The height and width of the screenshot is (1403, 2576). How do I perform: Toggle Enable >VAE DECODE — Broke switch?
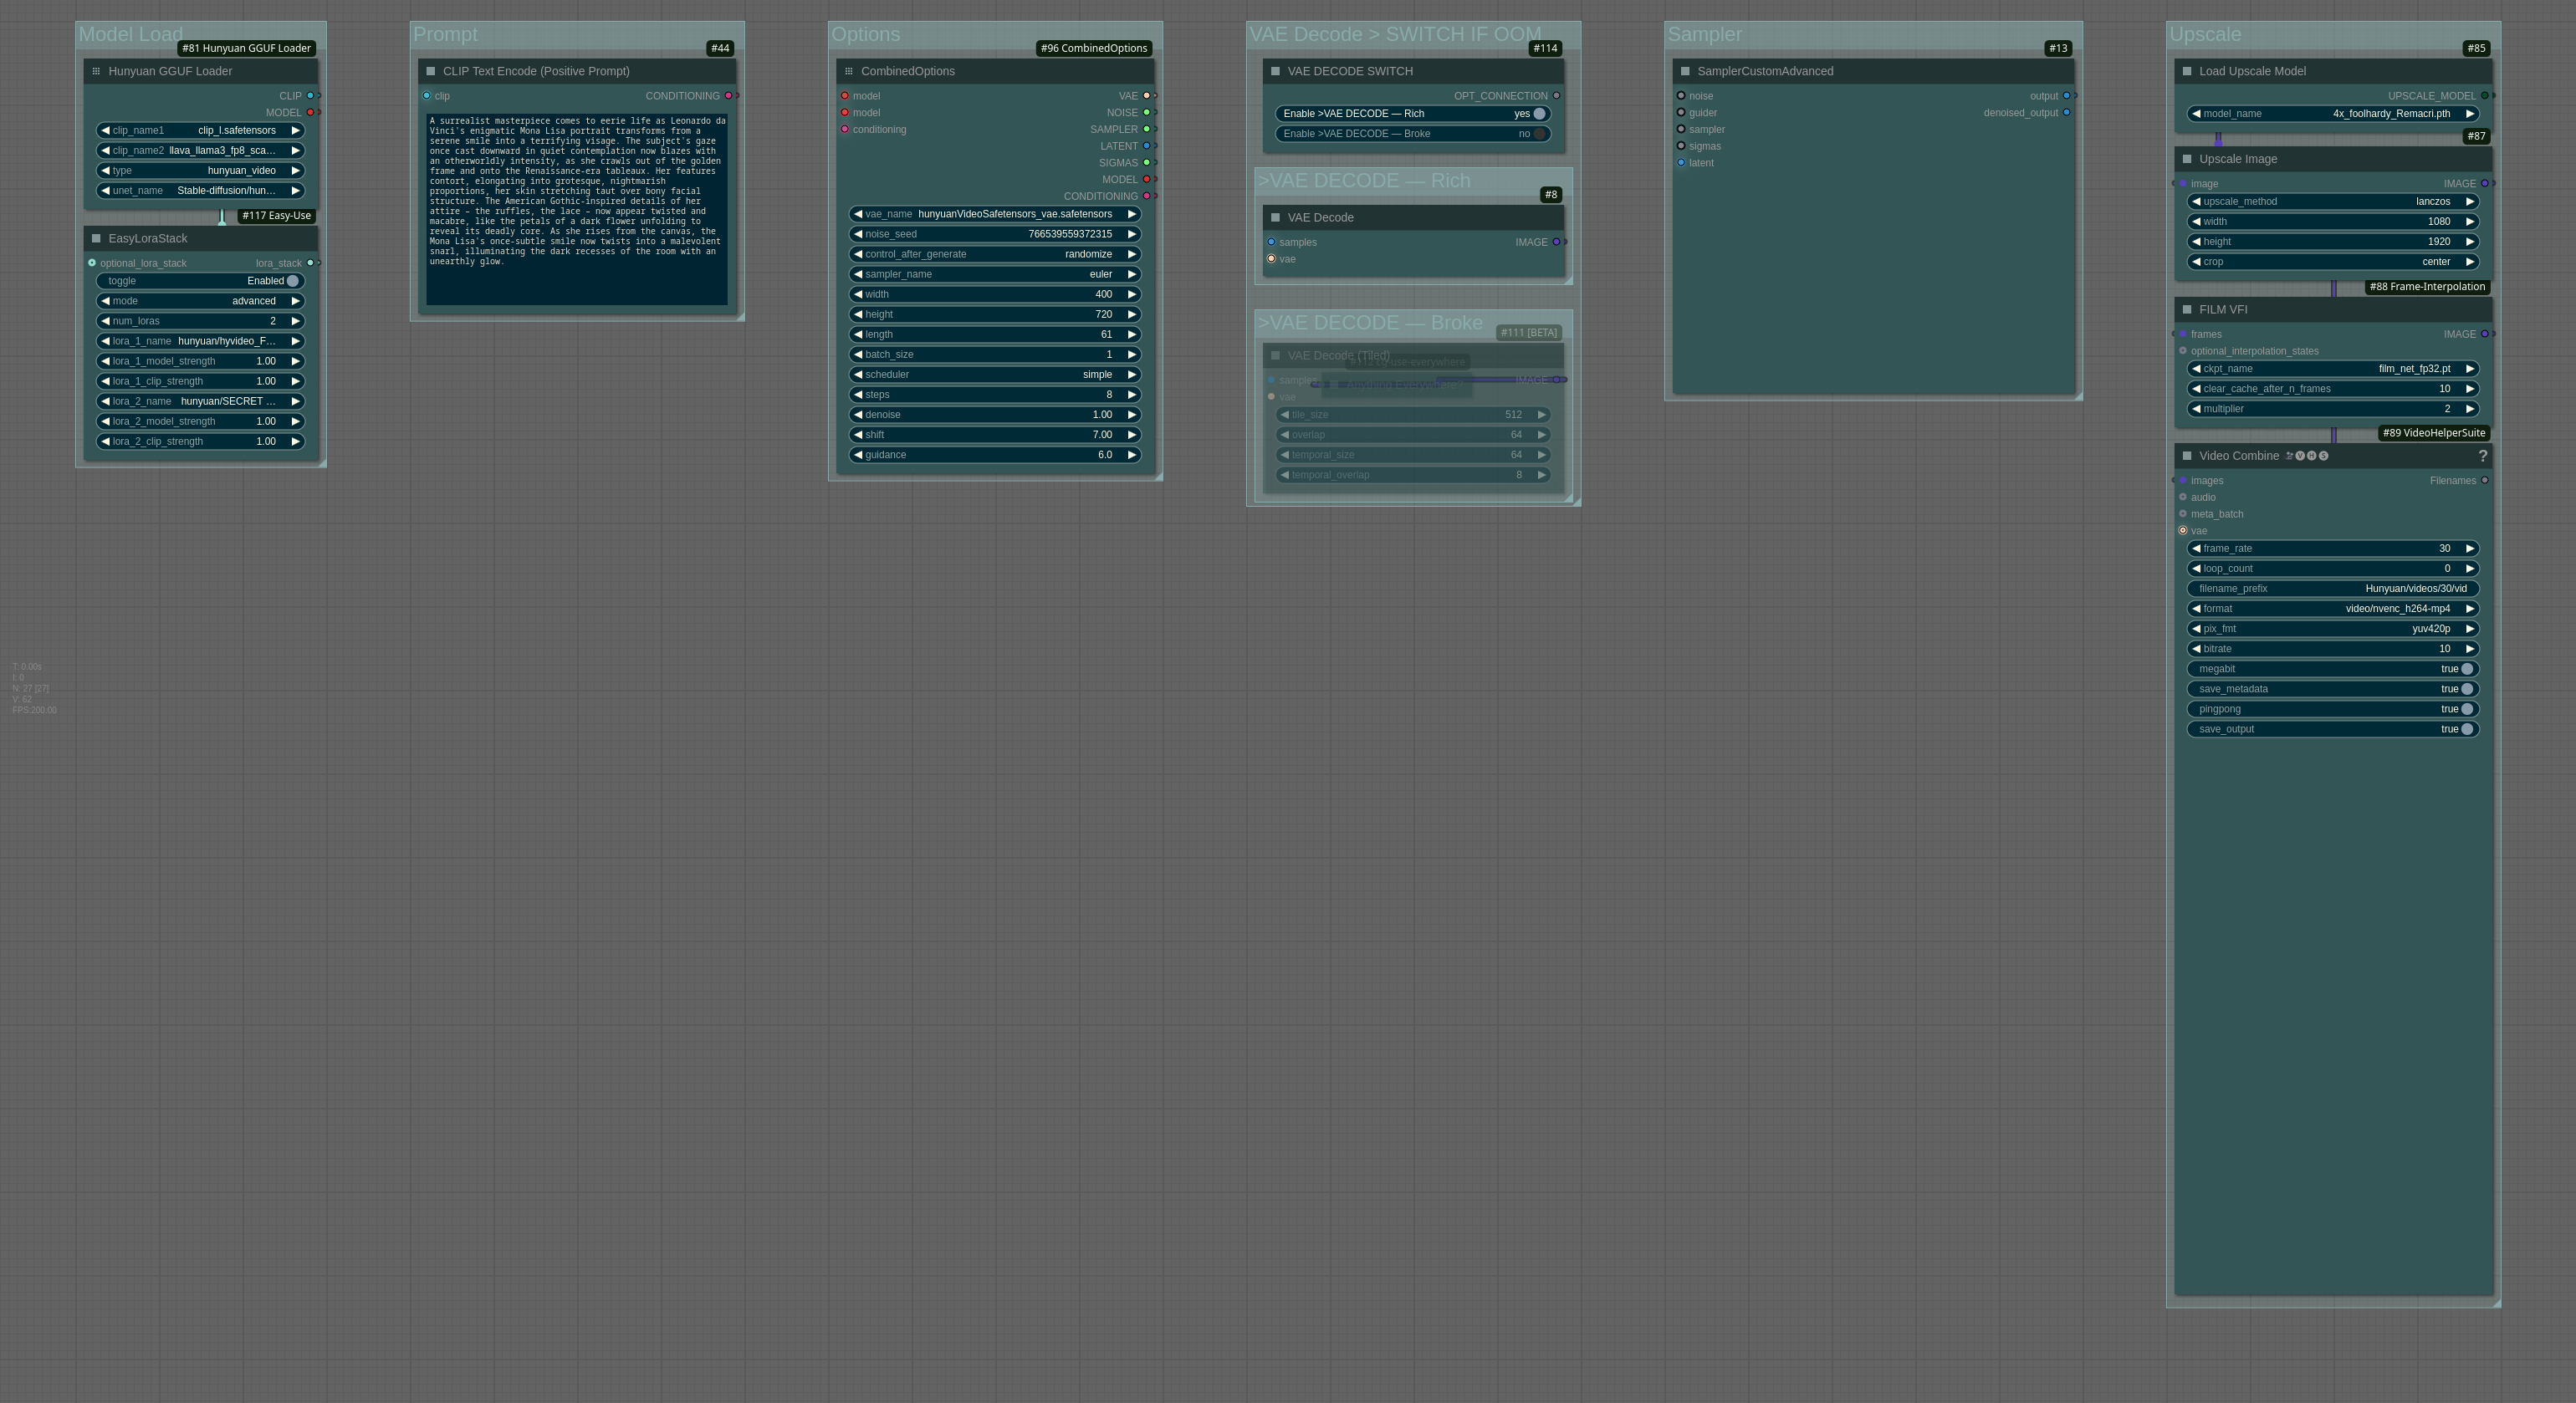[x=1539, y=134]
